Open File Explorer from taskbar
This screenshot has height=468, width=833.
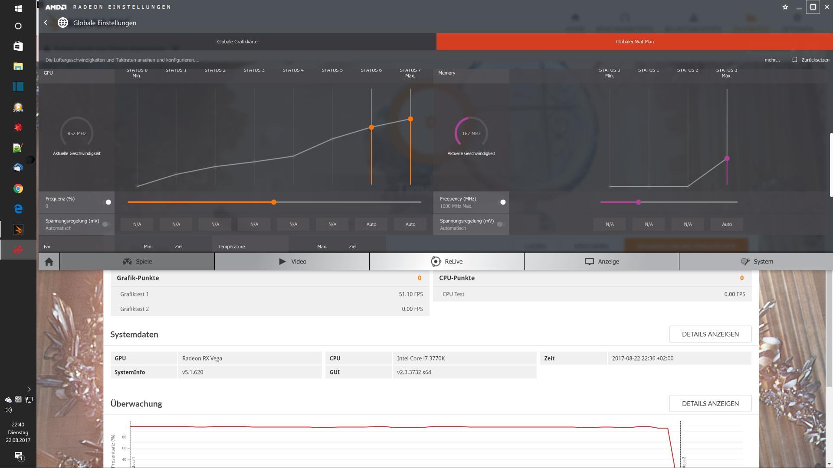[x=18, y=66]
